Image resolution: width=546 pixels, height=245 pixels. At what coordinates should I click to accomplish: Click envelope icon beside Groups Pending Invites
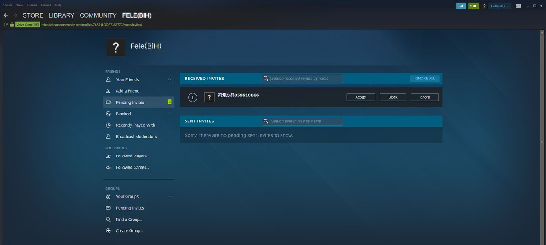[108, 208]
